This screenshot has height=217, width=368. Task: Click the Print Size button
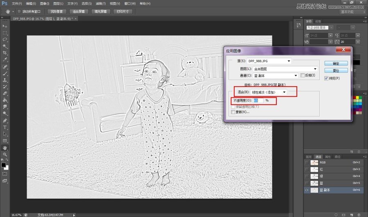point(123,11)
